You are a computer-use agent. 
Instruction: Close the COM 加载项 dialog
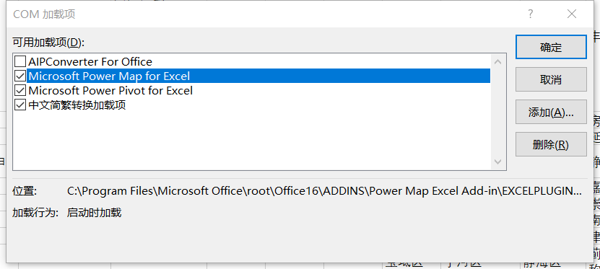point(572,14)
